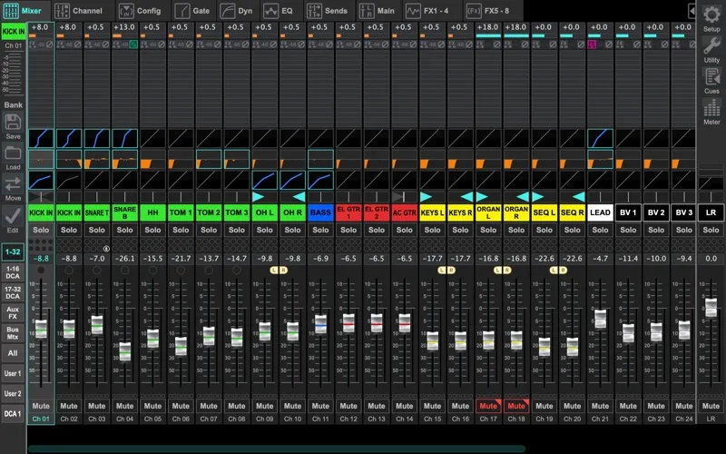The image size is (726, 454).
Task: Unmute ORGAN R Ch 18
Action: coord(516,406)
